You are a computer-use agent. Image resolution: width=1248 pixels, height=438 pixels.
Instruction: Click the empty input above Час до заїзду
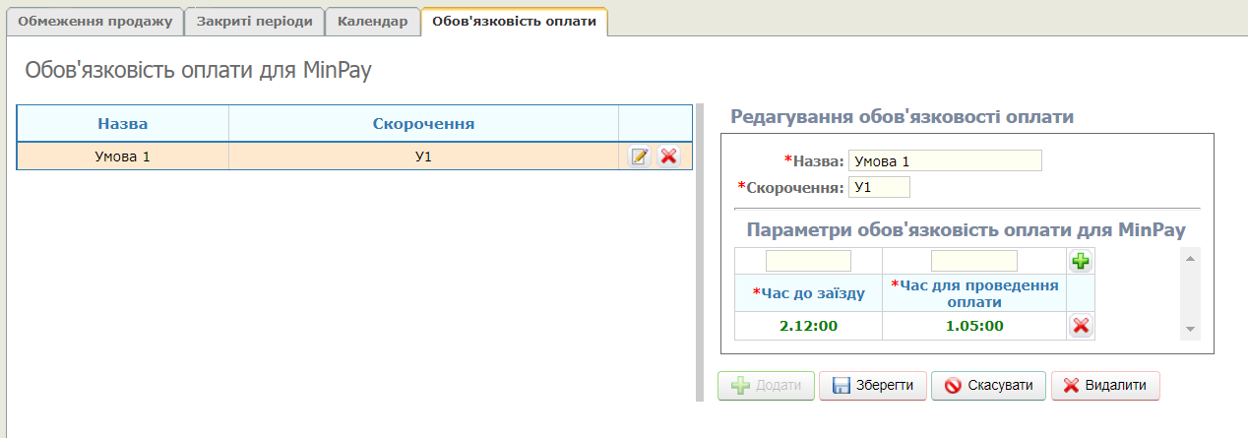pos(808,261)
